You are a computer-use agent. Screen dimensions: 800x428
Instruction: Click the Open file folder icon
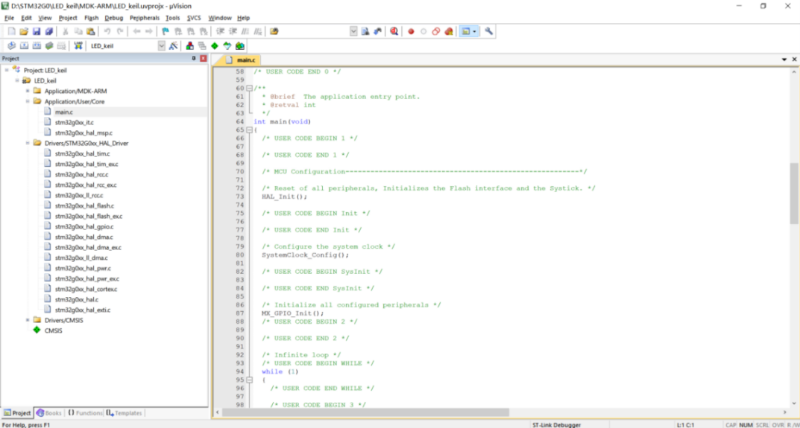pos(24,32)
